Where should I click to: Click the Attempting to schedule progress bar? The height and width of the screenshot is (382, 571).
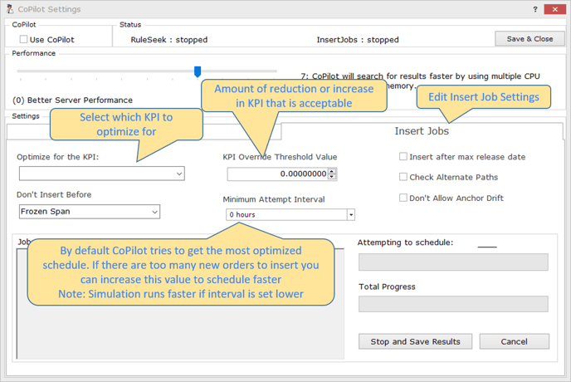(453, 262)
